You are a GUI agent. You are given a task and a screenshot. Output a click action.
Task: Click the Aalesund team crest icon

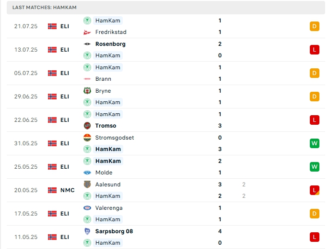(x=87, y=184)
